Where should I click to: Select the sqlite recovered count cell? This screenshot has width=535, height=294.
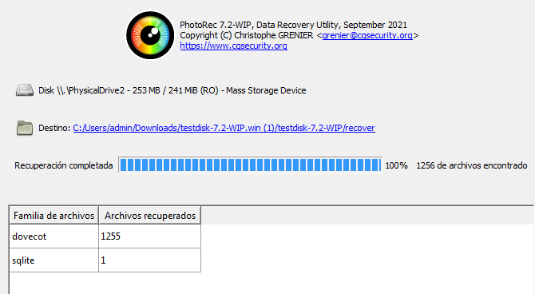pos(150,260)
